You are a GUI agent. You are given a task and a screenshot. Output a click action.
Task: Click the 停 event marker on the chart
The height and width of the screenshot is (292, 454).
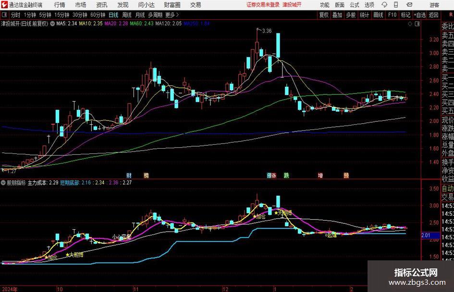269,175
